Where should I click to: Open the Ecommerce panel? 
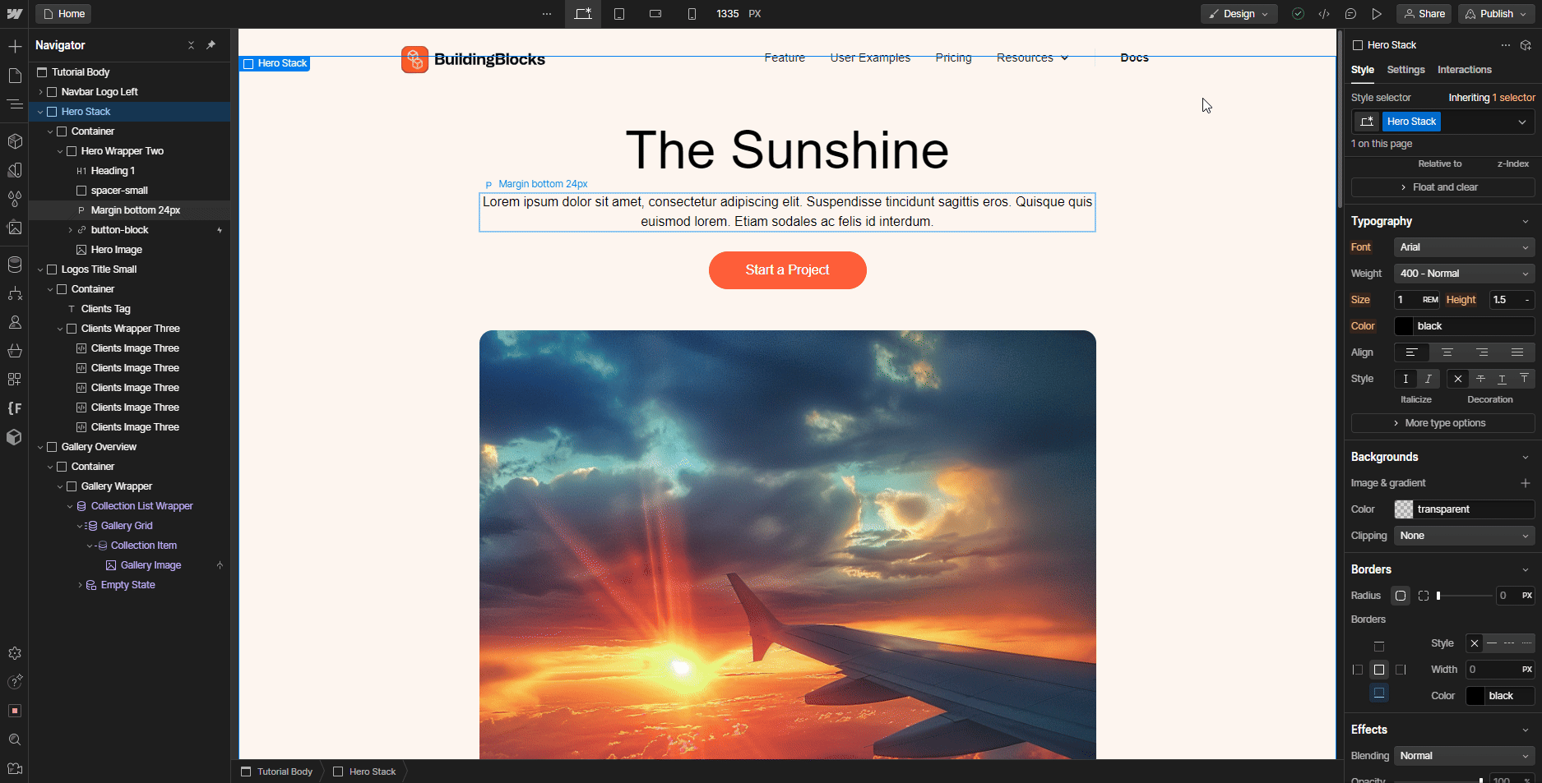click(x=15, y=351)
